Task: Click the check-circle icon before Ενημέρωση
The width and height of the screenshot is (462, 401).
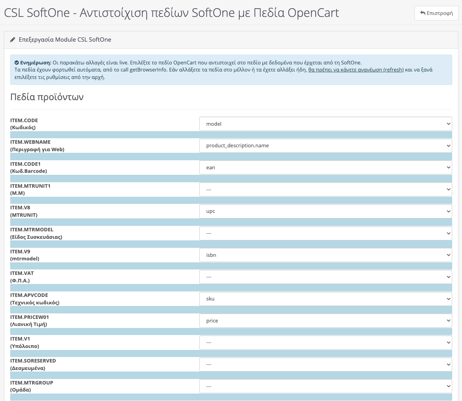Action: 17,62
